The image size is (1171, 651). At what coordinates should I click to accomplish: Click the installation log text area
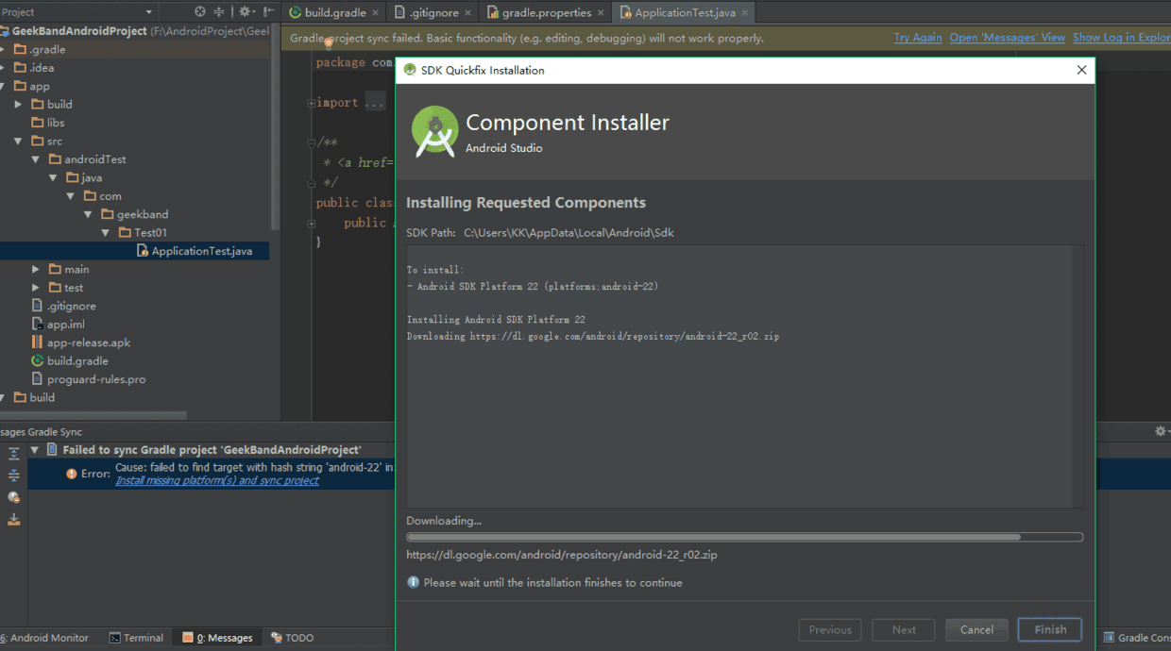click(739, 377)
